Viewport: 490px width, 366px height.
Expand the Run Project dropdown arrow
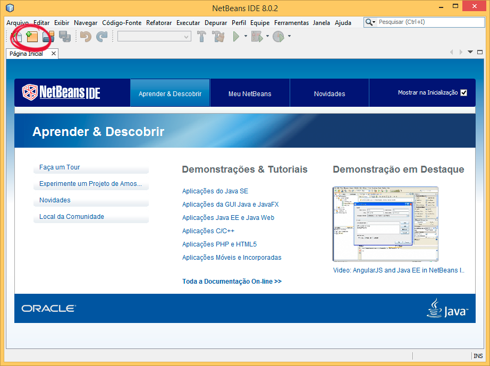coord(246,36)
